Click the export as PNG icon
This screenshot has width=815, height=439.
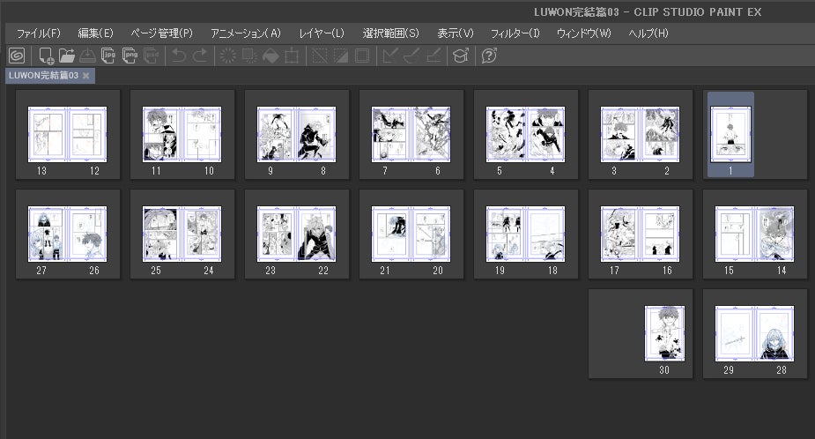click(130, 56)
